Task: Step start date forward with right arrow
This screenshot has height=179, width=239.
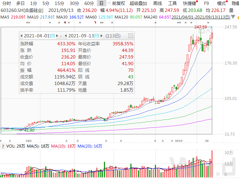Action: click(57, 36)
